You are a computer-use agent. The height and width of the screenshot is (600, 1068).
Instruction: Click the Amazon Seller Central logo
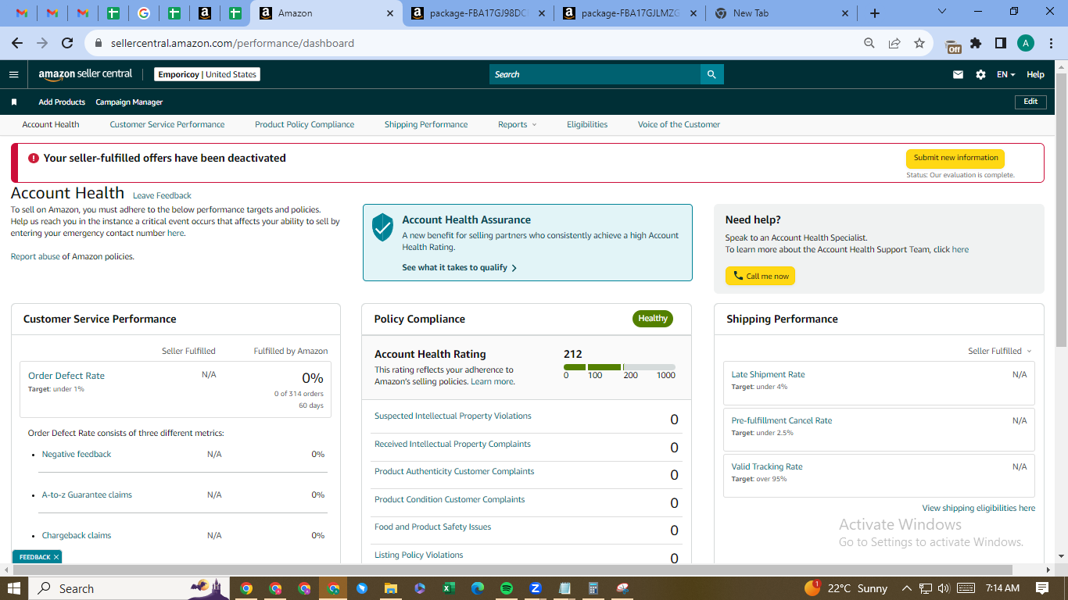[85, 74]
